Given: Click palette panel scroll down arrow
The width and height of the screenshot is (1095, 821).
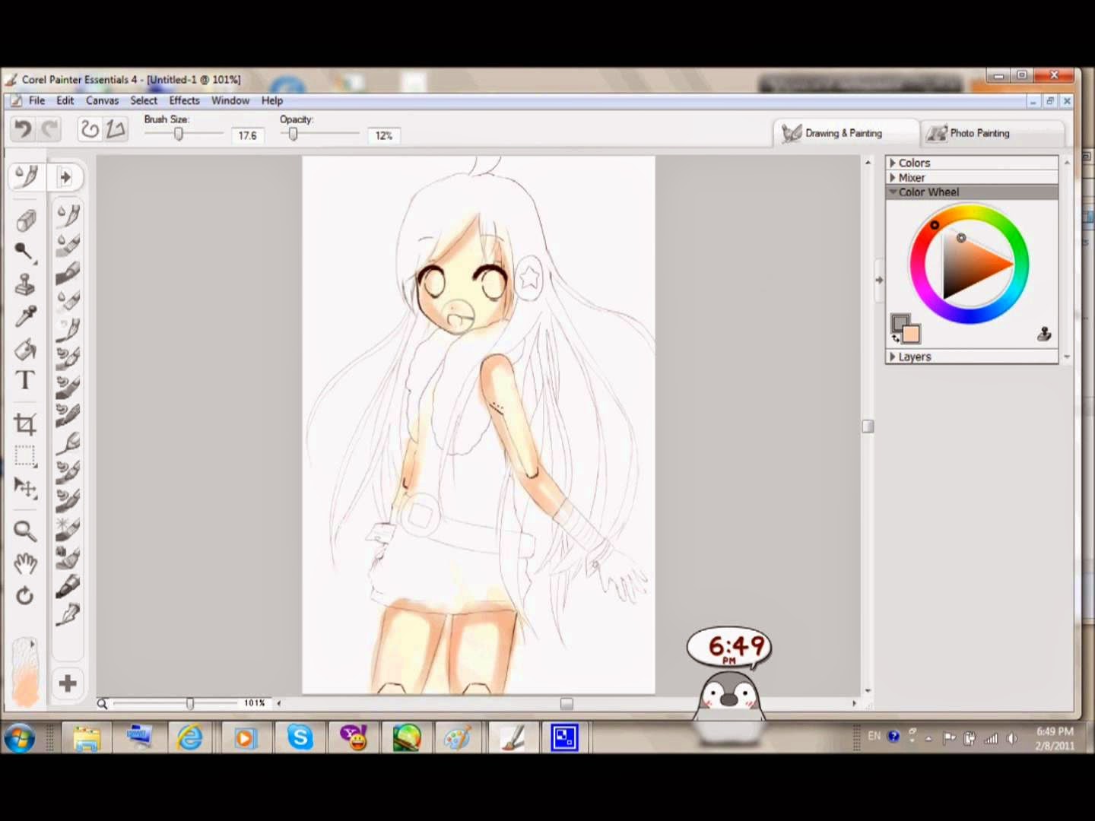Looking at the screenshot, I should (1067, 357).
